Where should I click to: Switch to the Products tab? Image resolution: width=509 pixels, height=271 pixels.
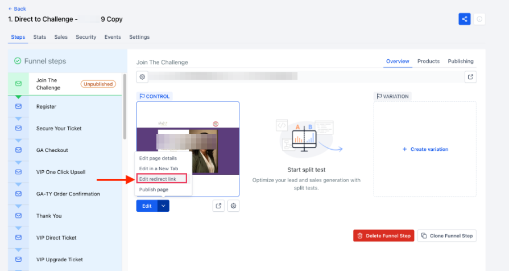click(x=428, y=61)
